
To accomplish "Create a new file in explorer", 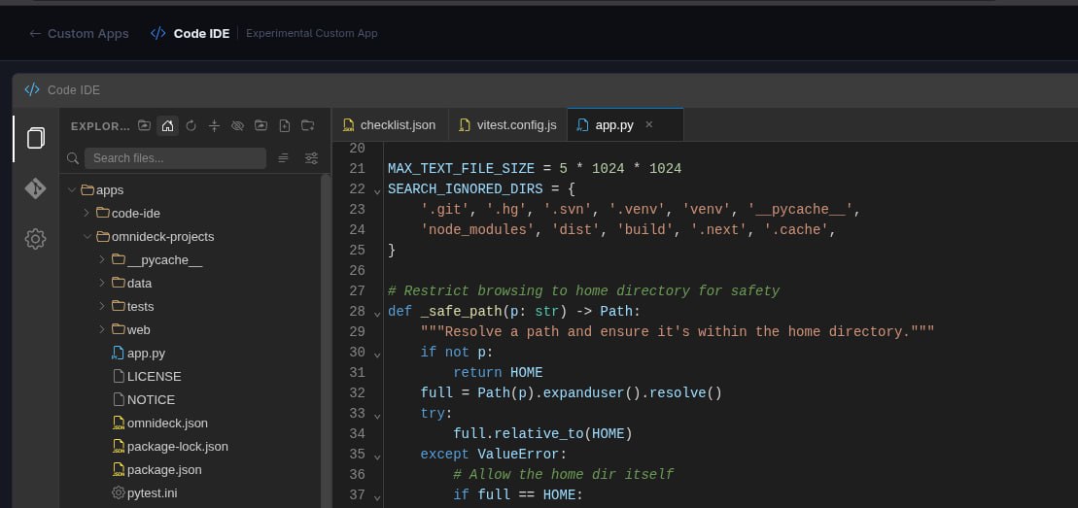I will click(x=285, y=126).
